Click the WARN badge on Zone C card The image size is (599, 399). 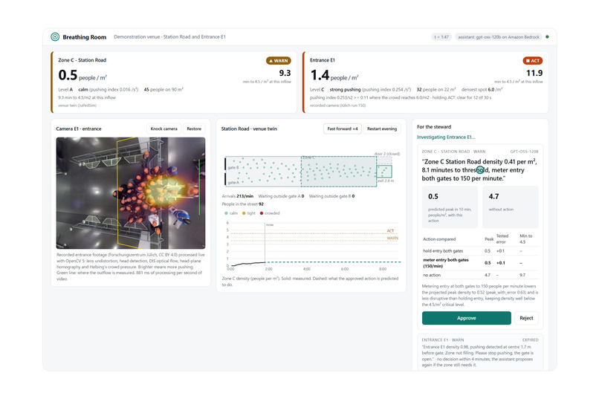tap(279, 60)
